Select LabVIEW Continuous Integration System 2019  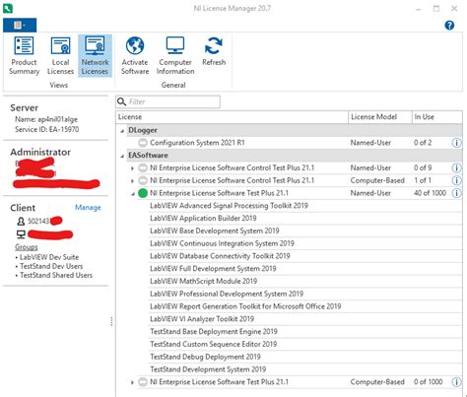click(x=222, y=243)
